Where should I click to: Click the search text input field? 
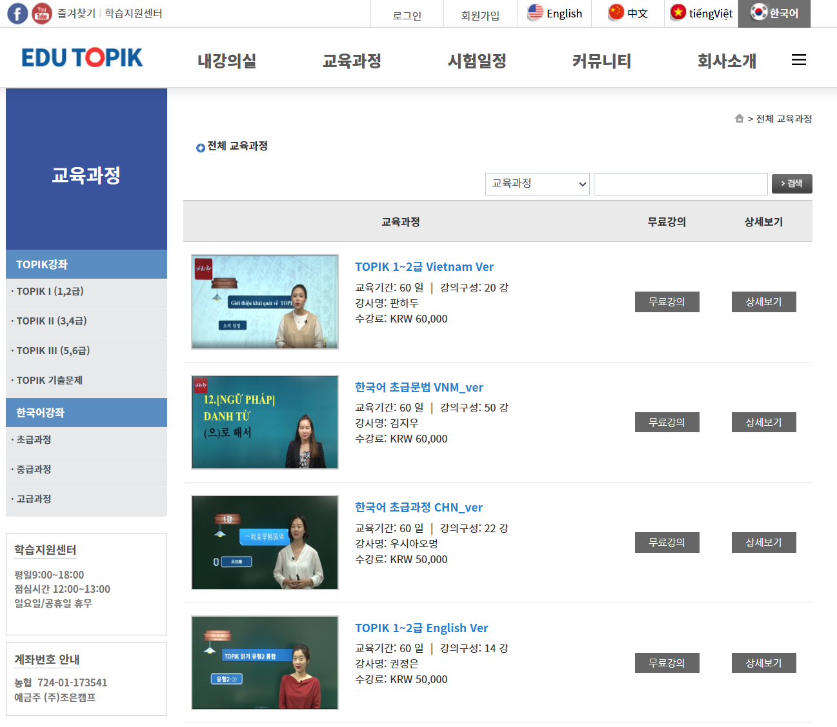(x=680, y=184)
